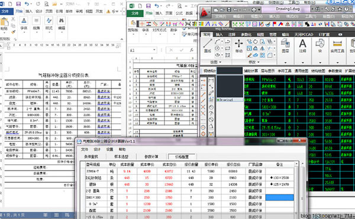Viewport: 355px width, 219px height.
Task: Expand the AutoCAD Modify (修改) panel flyout
Action: click(x=254, y=62)
